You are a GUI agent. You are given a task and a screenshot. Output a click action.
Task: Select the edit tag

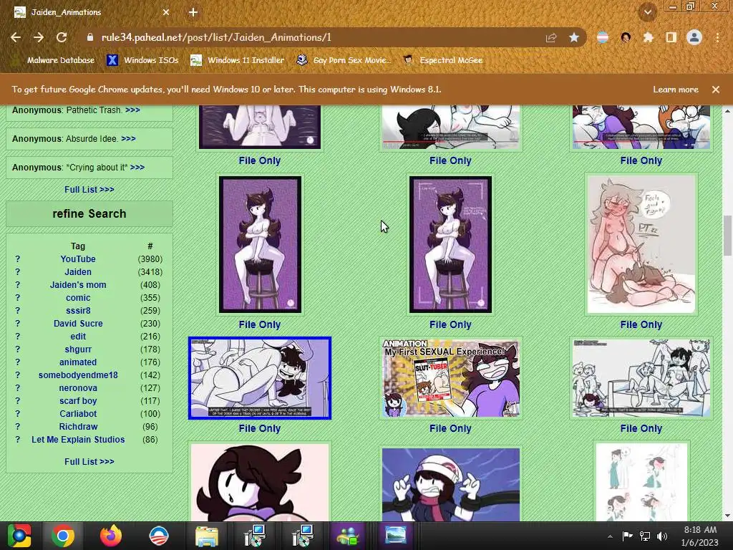pyautogui.click(x=78, y=337)
